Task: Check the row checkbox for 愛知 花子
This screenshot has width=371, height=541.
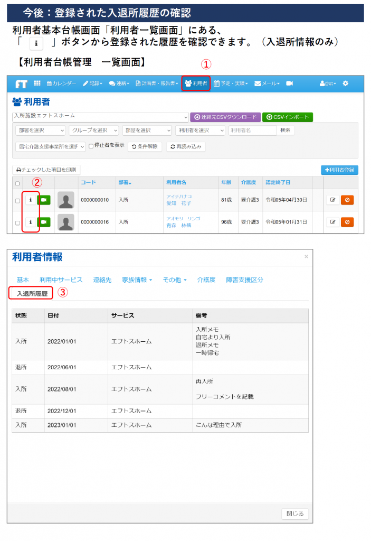Action: coord(17,200)
